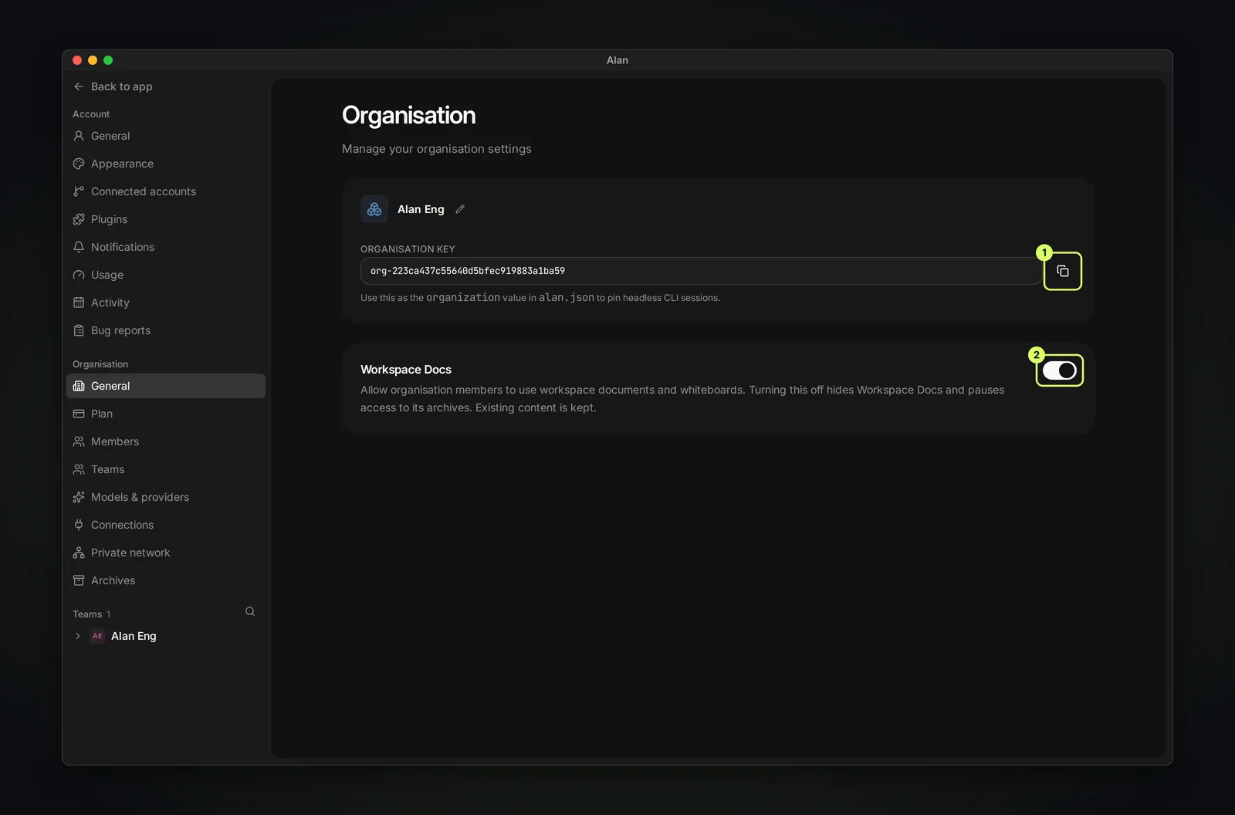Click the clipboard icon beside Bug reports
The width and height of the screenshot is (1235, 815).
(79, 330)
